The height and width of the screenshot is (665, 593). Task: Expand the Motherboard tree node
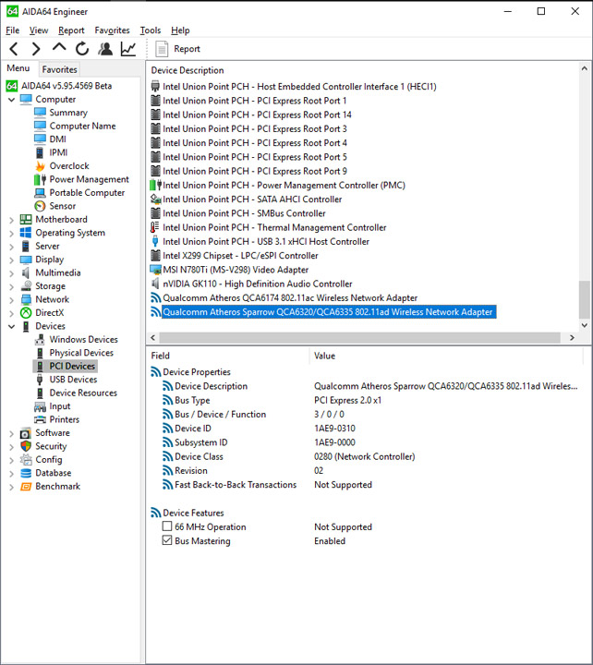(x=11, y=220)
